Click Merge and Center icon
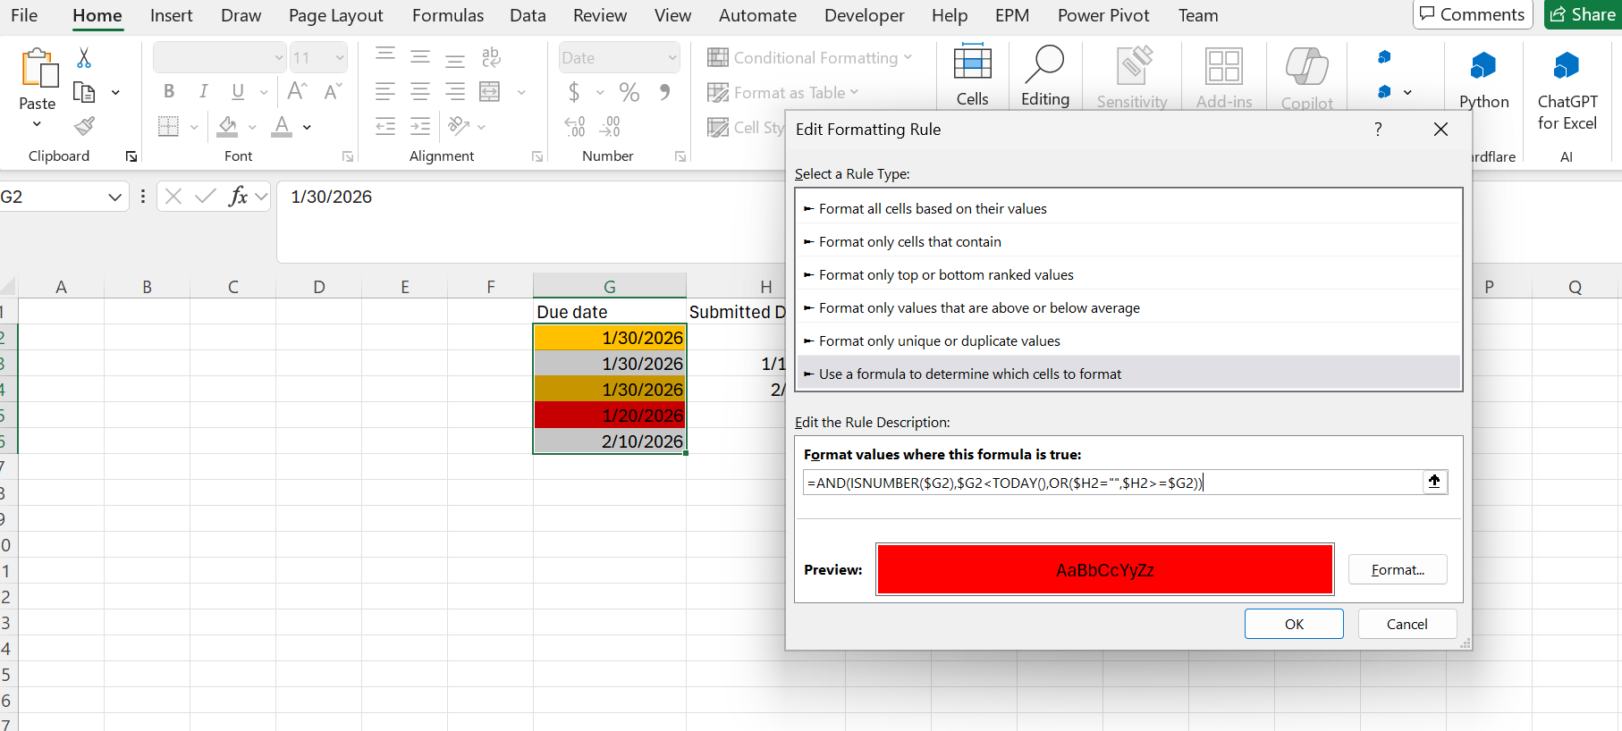The height and width of the screenshot is (731, 1622). click(x=490, y=91)
